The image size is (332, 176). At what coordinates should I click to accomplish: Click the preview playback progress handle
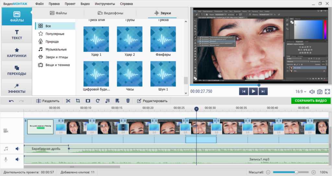(x=259, y=85)
